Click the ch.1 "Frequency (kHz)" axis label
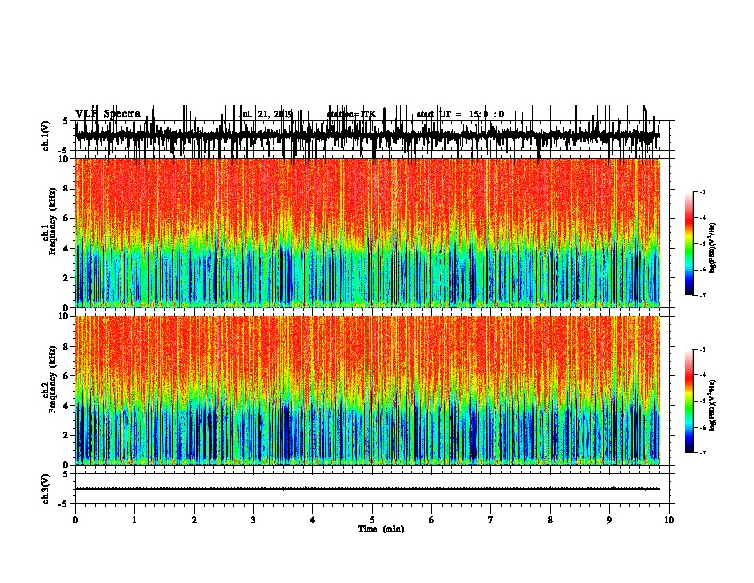The height and width of the screenshot is (583, 754). pyautogui.click(x=52, y=221)
